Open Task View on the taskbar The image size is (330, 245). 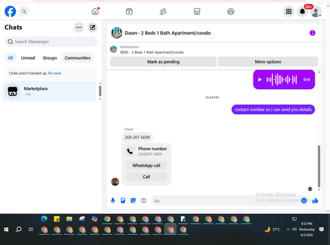click(x=31, y=230)
